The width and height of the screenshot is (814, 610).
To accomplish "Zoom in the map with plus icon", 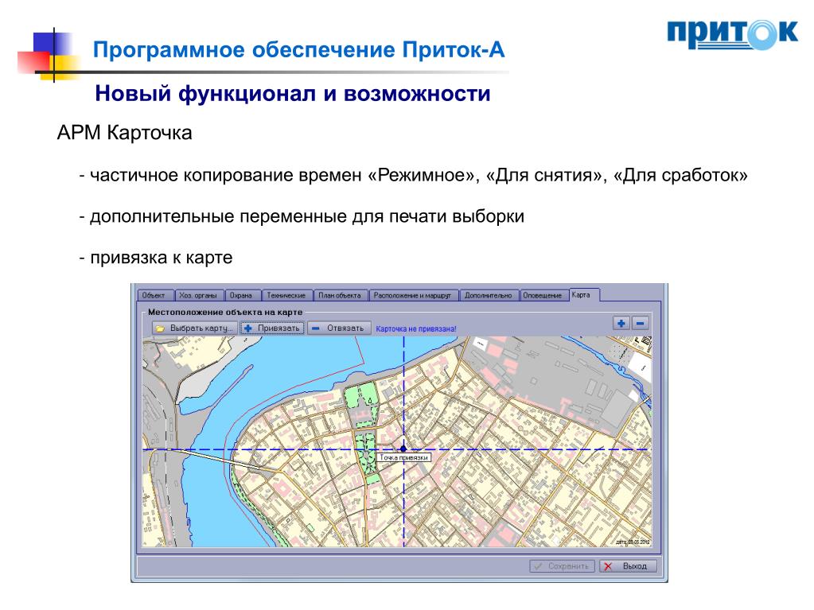I will click(x=621, y=323).
